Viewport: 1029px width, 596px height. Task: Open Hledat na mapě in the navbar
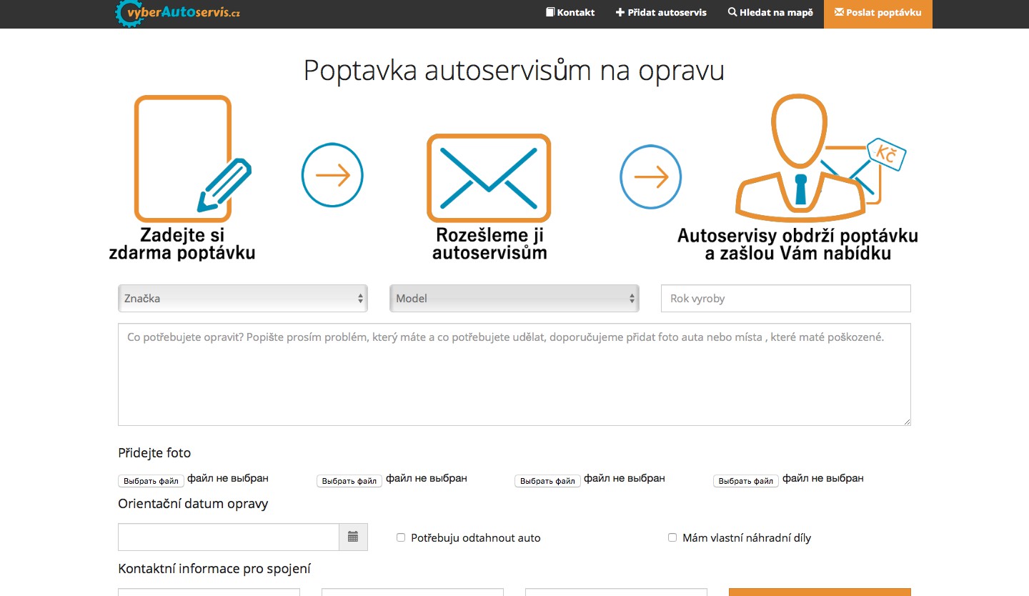tap(770, 12)
